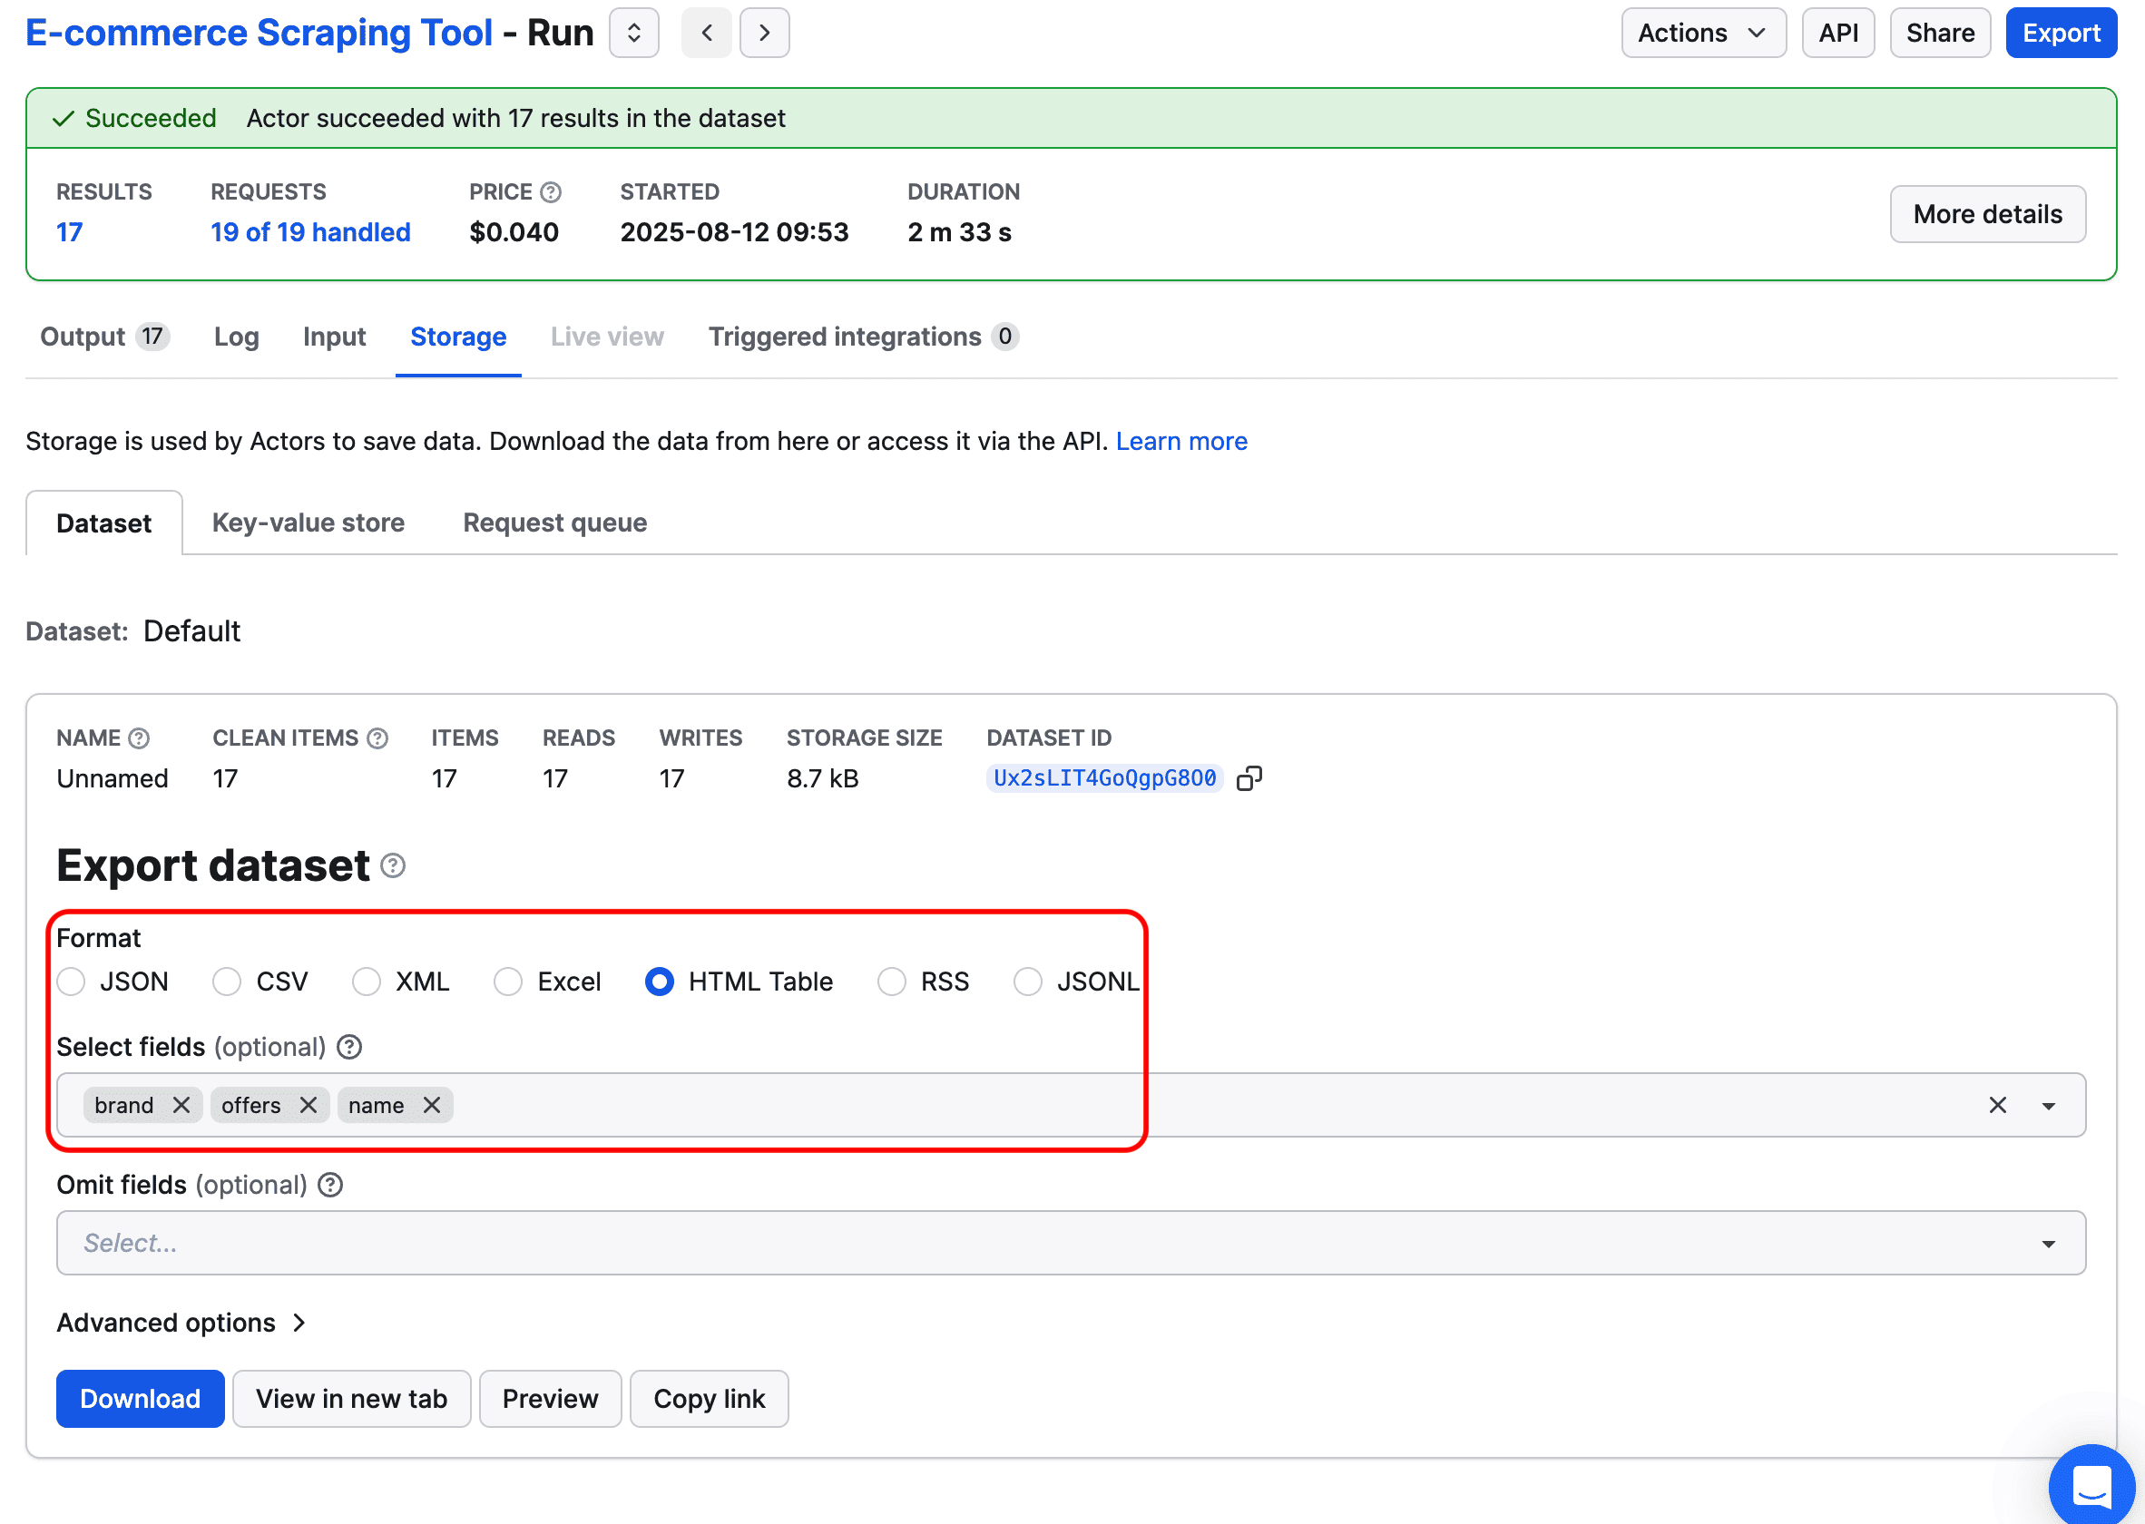
Task: Click the price value $0.040
Action: coord(514,232)
